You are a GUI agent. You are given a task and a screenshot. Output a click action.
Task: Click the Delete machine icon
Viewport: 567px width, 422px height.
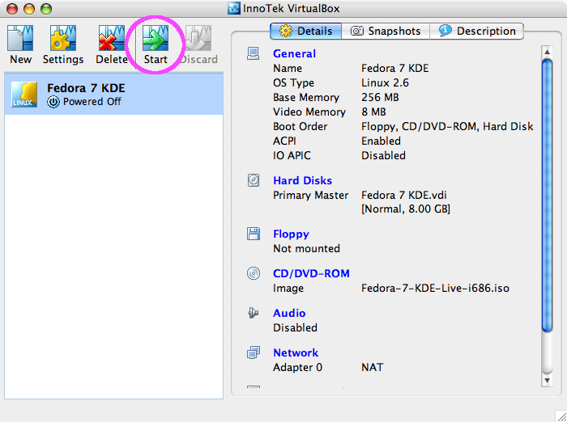click(112, 39)
